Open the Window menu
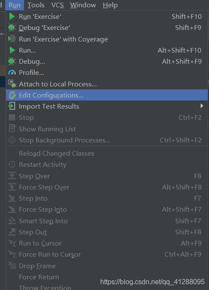The image size is (209, 290). (x=83, y=5)
